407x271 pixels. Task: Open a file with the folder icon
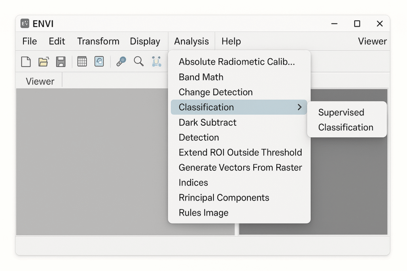(x=43, y=62)
